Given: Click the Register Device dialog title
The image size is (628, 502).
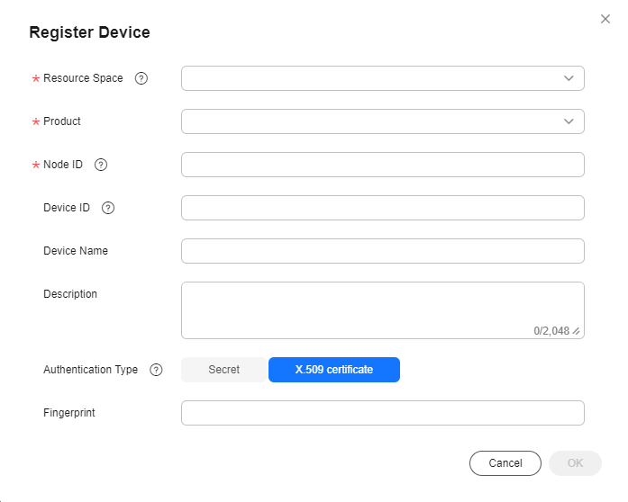Looking at the screenshot, I should pyautogui.click(x=90, y=32).
